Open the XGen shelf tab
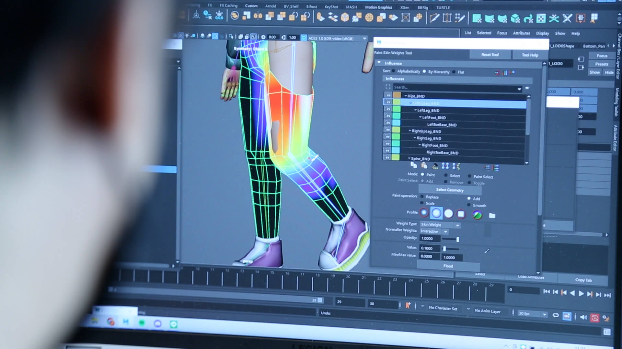The width and height of the screenshot is (622, 349). [x=405, y=7]
